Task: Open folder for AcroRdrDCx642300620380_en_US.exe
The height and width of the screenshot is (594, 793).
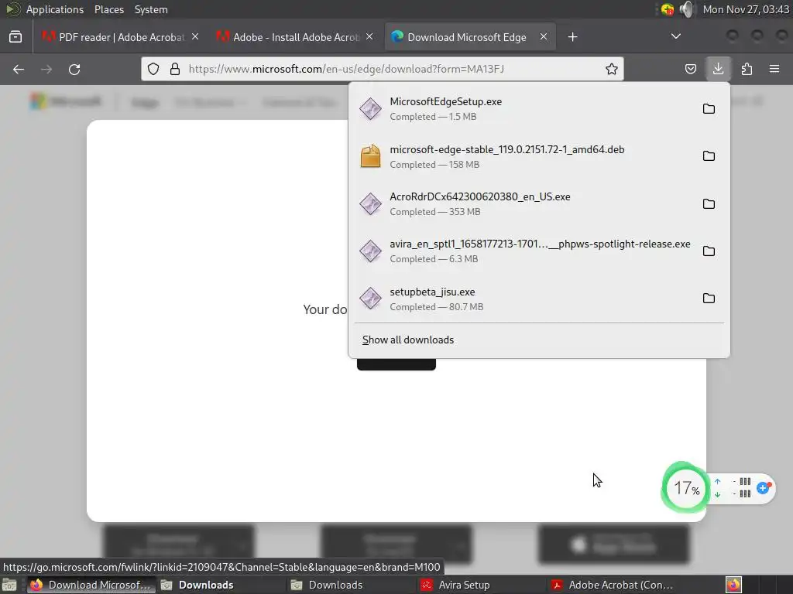Action: coord(709,204)
